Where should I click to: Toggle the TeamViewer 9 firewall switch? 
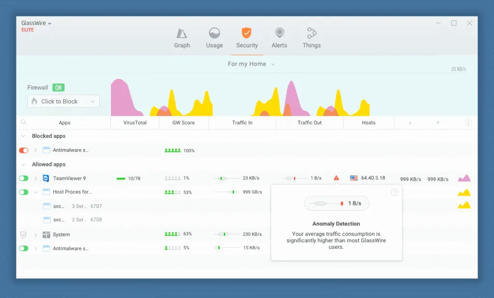point(24,178)
